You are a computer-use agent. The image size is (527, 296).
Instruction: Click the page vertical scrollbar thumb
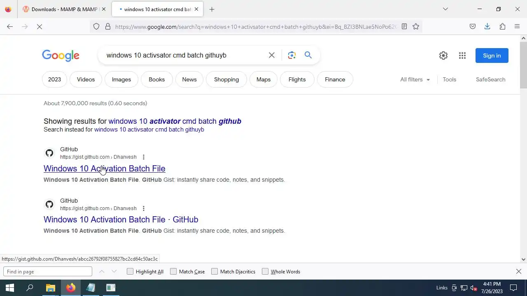(524, 65)
